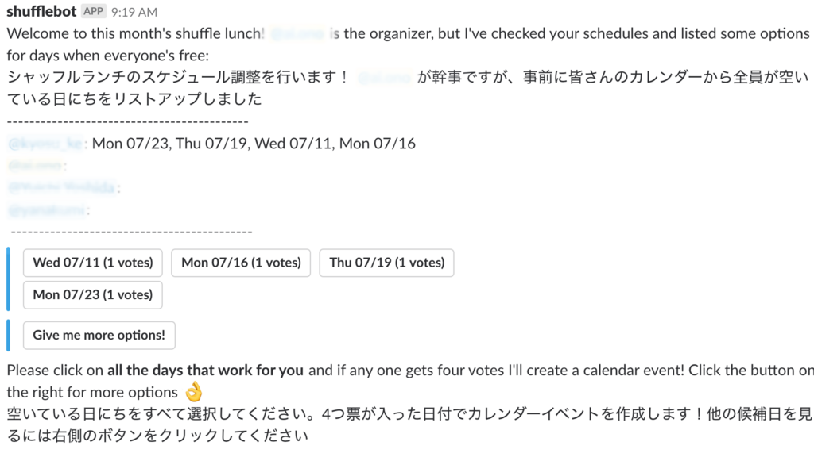Vote for Mon 07/23
Screen dimensions: 814x457
93,295
